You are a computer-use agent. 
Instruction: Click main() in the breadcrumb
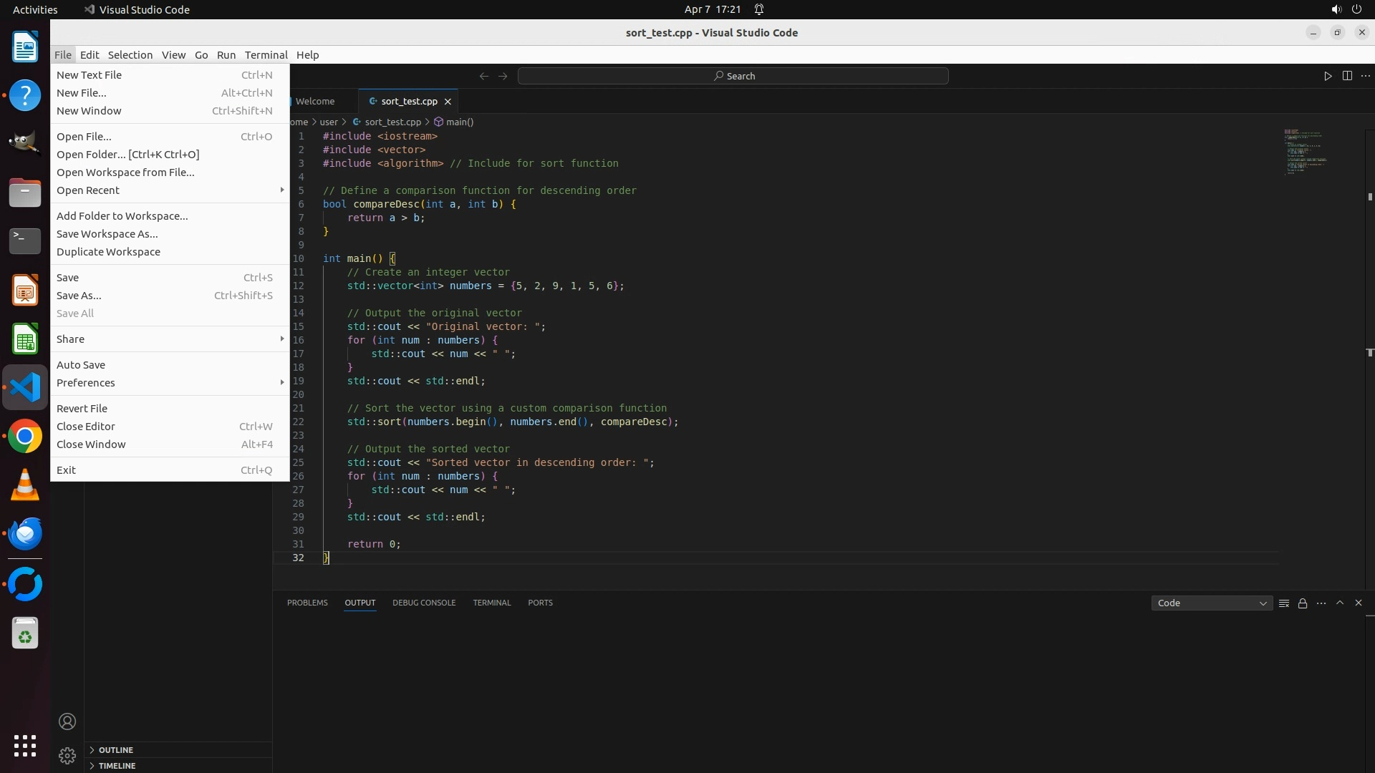[459, 122]
